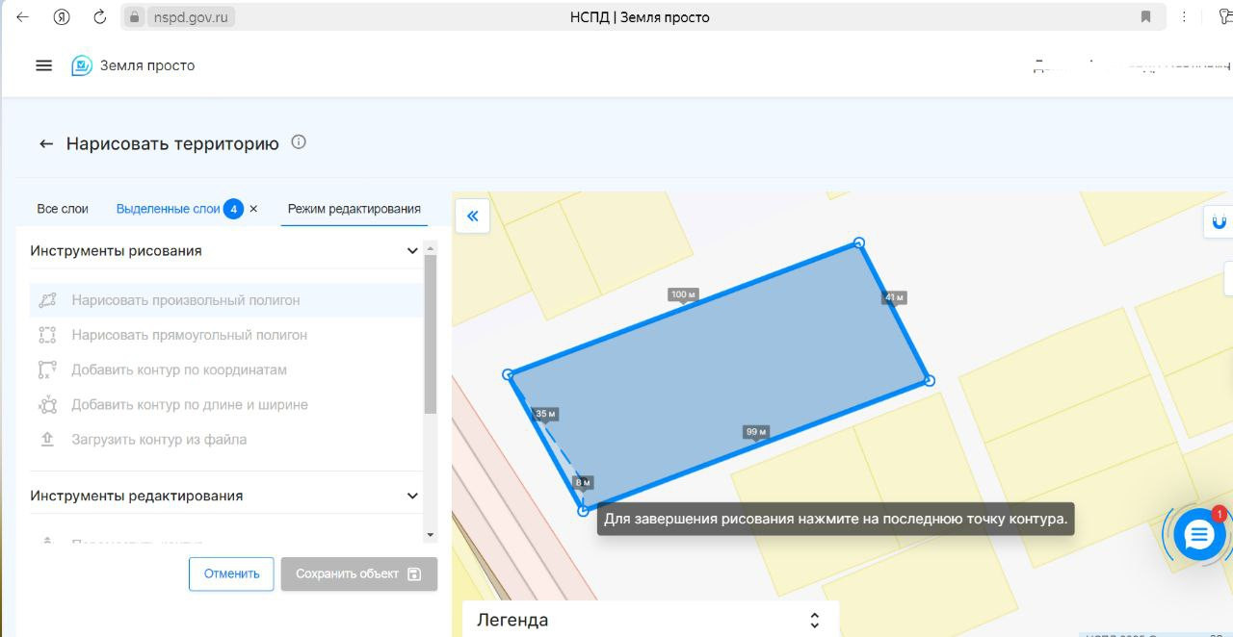Select Нарисовать произвольный полигон tool
This screenshot has height=637, width=1233.
pos(185,300)
